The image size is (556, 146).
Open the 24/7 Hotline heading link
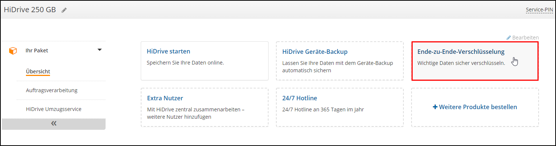(x=300, y=98)
